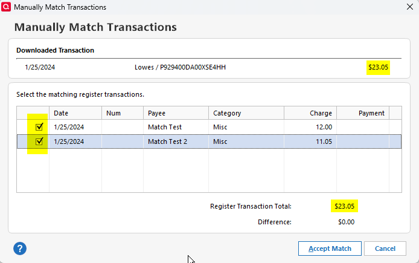
Task: Click the Accept Match button
Action: [329, 248]
